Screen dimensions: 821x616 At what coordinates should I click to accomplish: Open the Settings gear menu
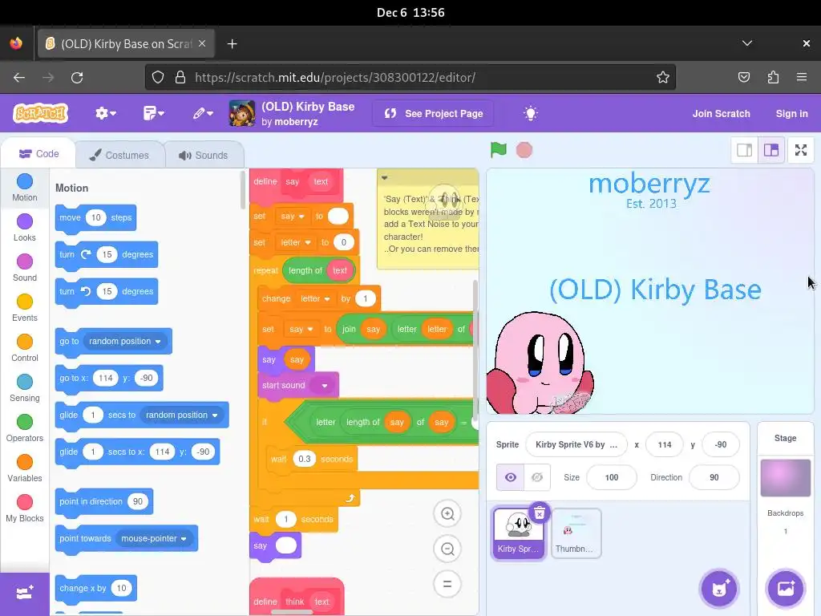tap(105, 113)
